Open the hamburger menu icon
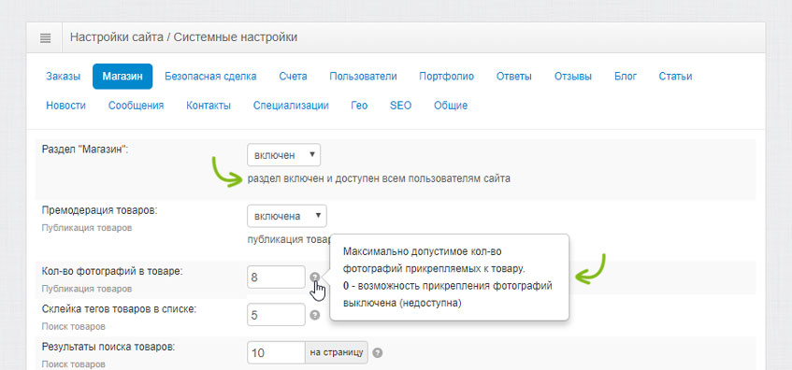Screen dimensions: 792x370 point(45,37)
